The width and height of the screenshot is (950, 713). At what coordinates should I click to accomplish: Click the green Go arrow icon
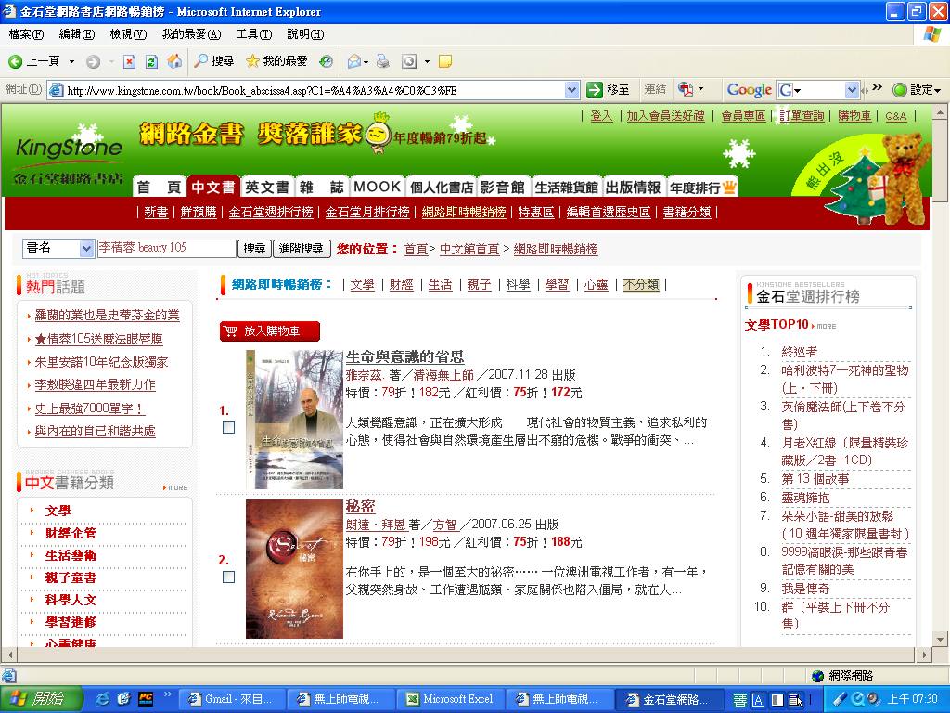tap(595, 90)
